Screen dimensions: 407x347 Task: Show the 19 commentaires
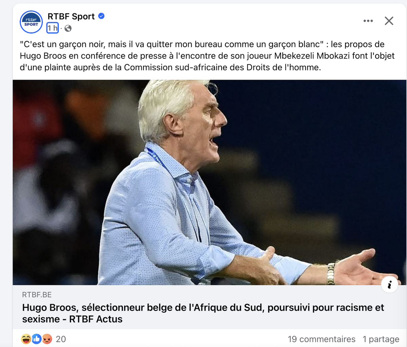(322, 339)
